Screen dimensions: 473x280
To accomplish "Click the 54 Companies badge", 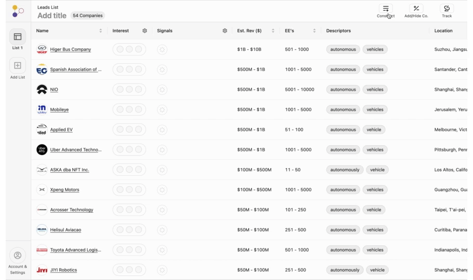I will tap(87, 16).
